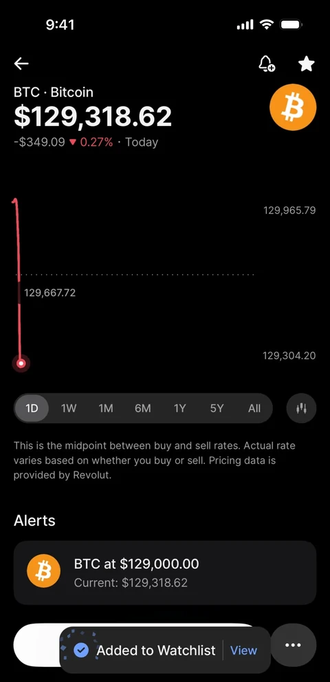Viewport: 330px width, 682px height.
Task: Tap the large orange Bitcoin logo
Action: [x=293, y=107]
